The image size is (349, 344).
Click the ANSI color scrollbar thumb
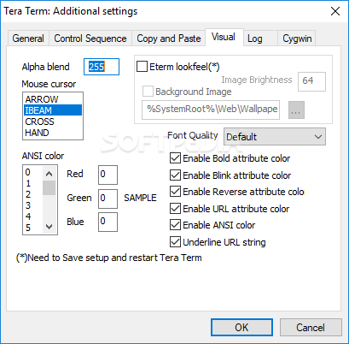49,188
